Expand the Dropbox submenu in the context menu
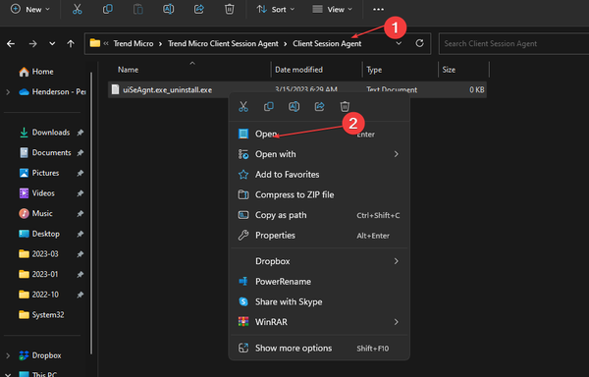 tap(319, 261)
